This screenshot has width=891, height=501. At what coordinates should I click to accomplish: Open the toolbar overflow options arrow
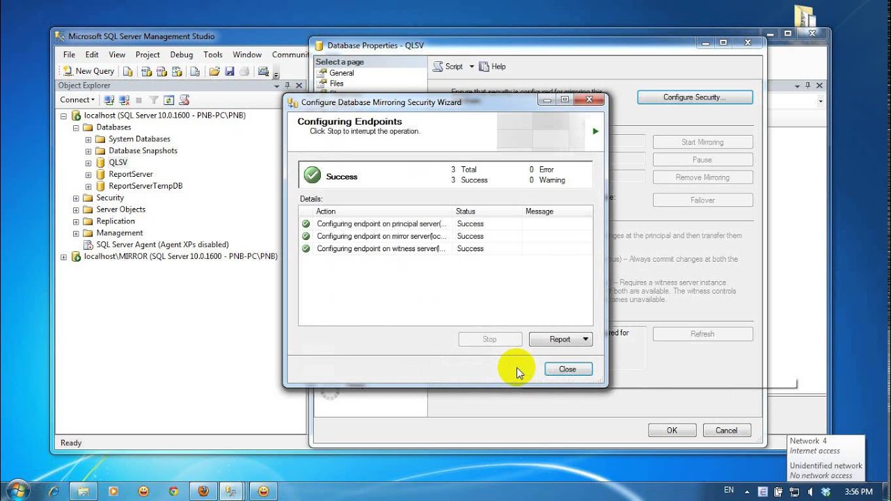(276, 73)
